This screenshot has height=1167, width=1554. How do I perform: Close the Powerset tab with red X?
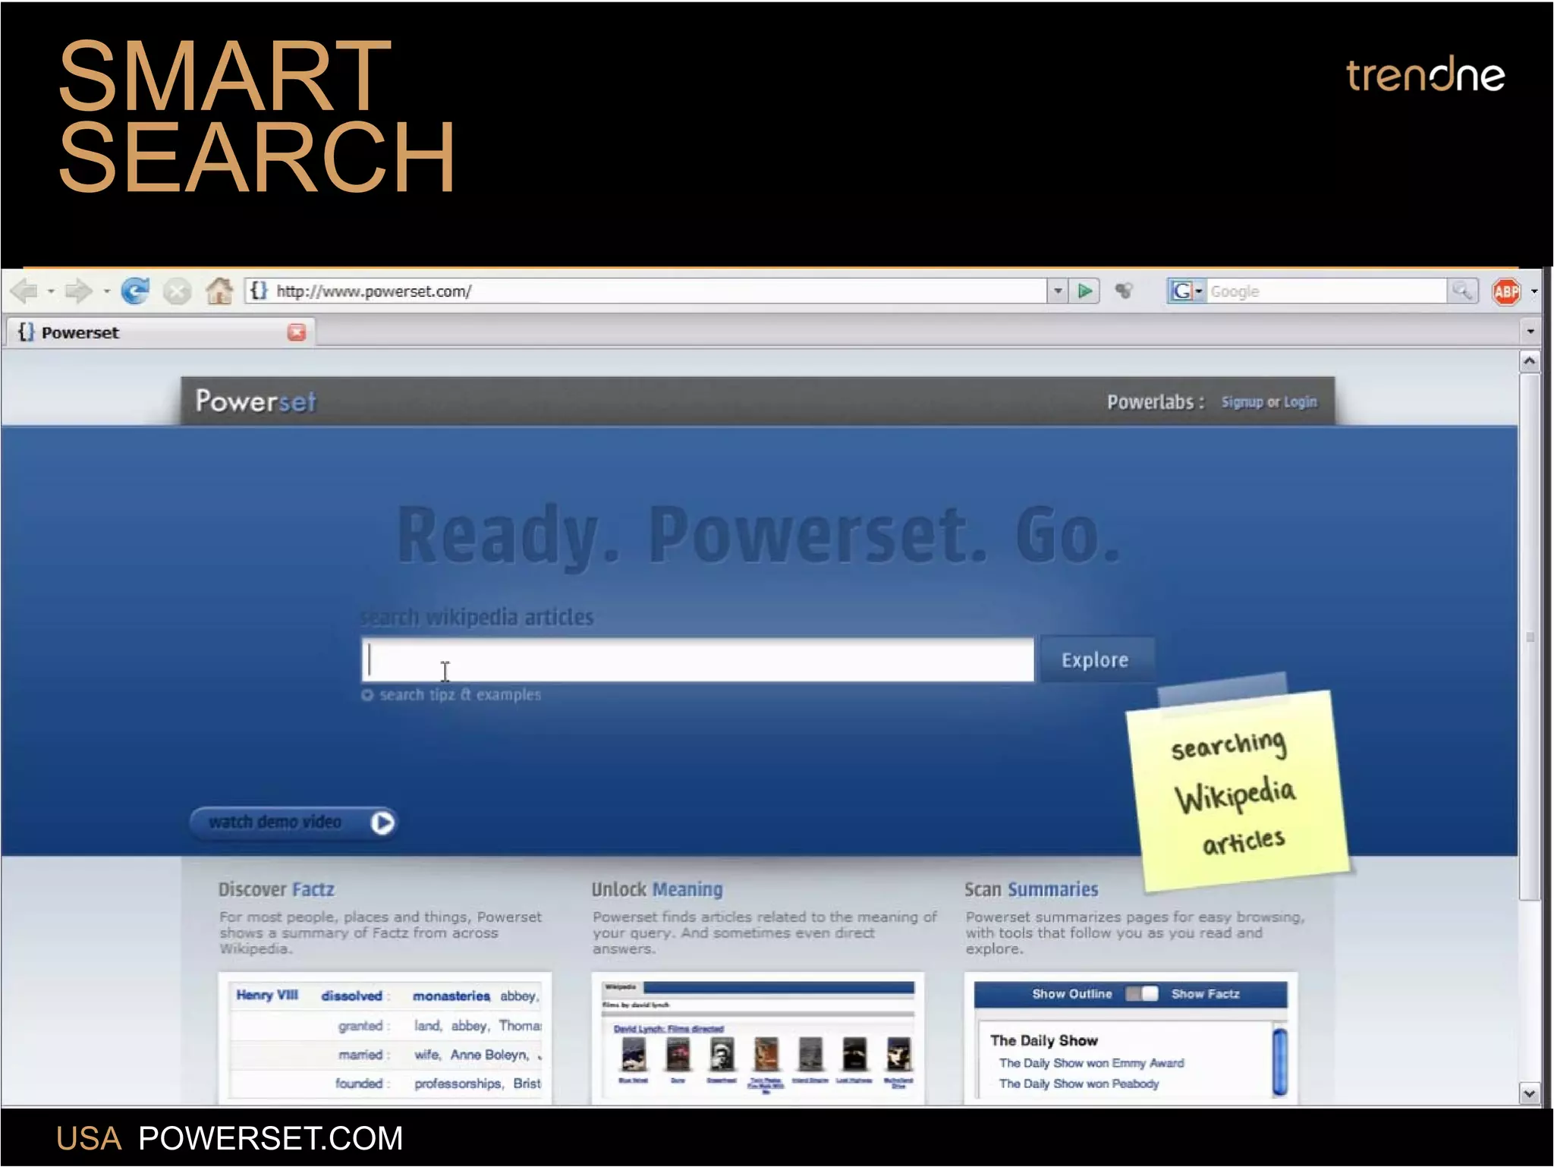[x=297, y=332]
